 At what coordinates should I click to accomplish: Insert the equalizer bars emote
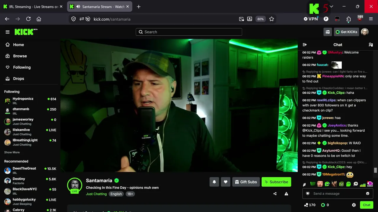point(363,184)
